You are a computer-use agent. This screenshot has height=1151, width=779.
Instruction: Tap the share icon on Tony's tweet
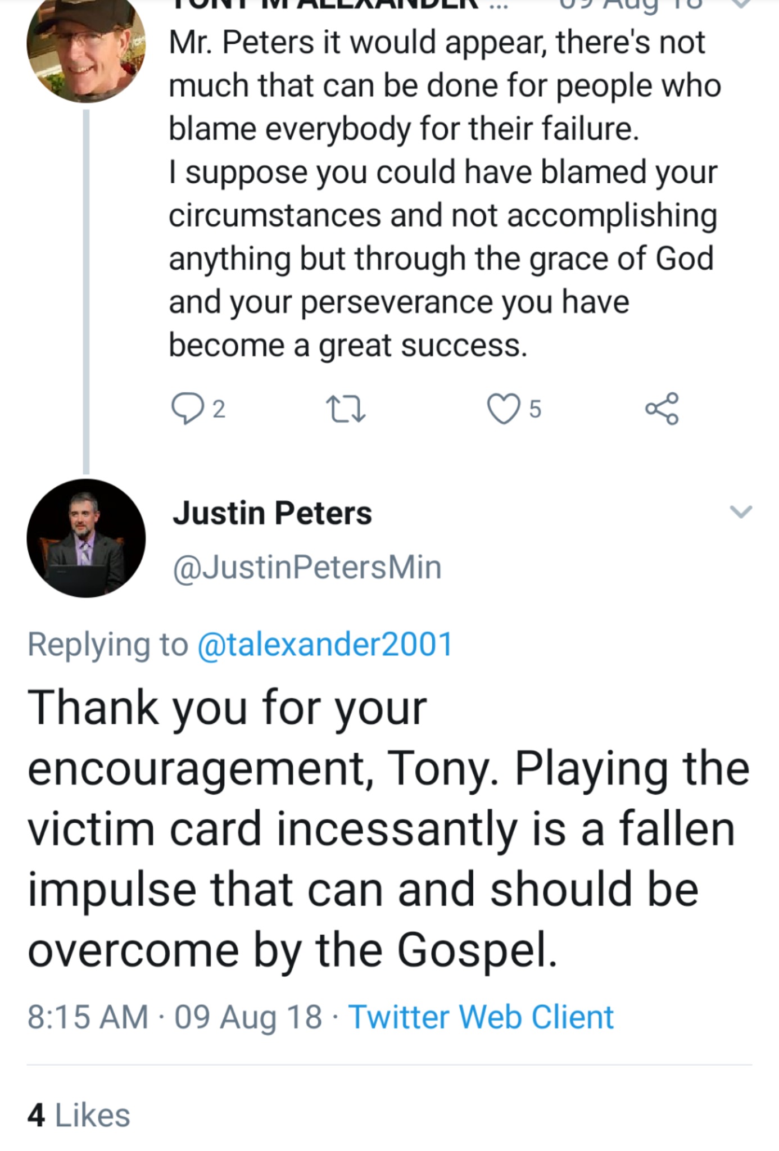pos(662,409)
